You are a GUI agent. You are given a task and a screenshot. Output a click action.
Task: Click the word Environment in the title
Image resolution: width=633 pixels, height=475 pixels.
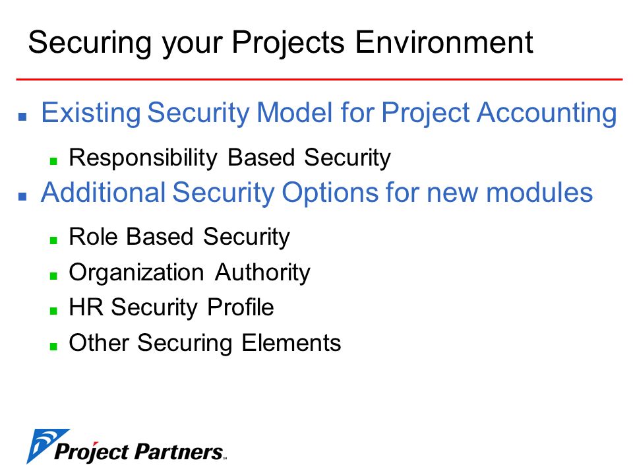click(x=444, y=42)
